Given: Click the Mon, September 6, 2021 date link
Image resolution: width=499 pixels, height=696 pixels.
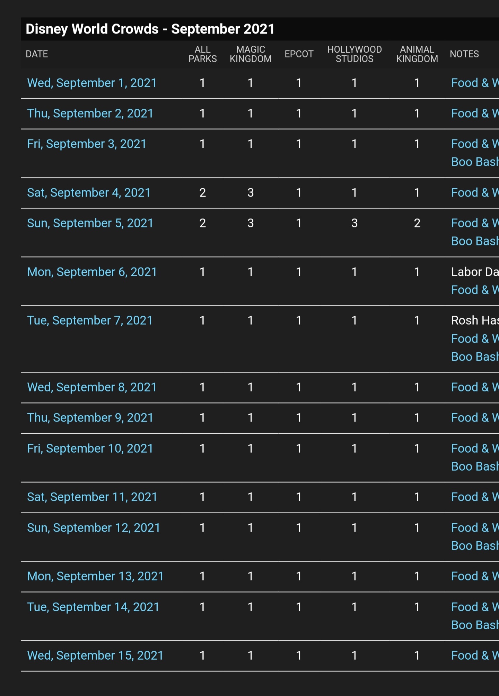Looking at the screenshot, I should (x=92, y=272).
